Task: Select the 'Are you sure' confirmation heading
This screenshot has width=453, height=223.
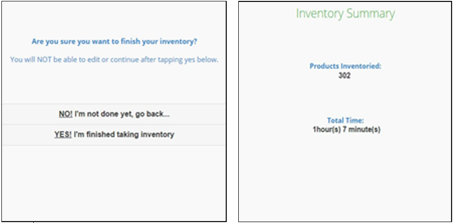Action: 115,41
